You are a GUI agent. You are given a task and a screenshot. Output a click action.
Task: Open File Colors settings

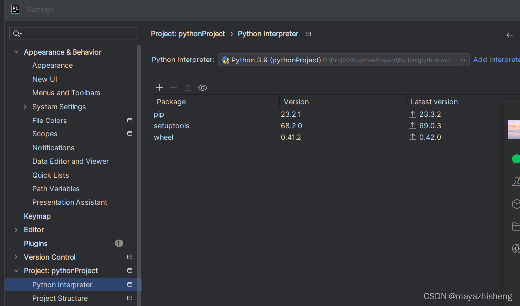coord(49,121)
